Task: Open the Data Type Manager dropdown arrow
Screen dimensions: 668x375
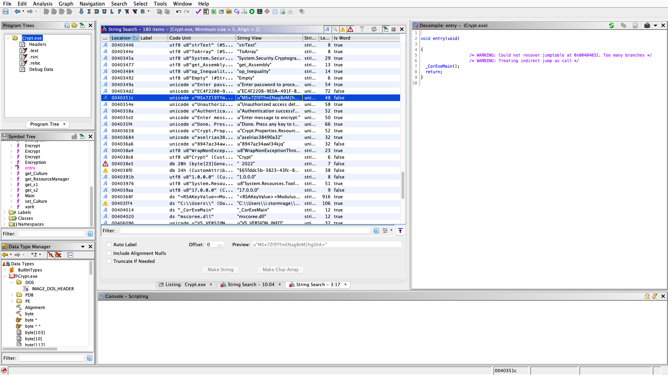Action: click(83, 247)
